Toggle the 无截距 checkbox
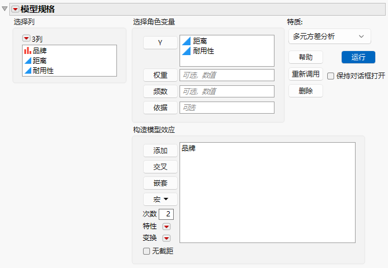The image size is (388, 268). [x=147, y=251]
